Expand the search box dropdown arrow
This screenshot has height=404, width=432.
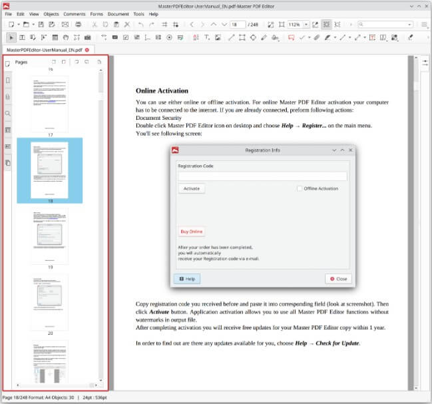pos(409,25)
